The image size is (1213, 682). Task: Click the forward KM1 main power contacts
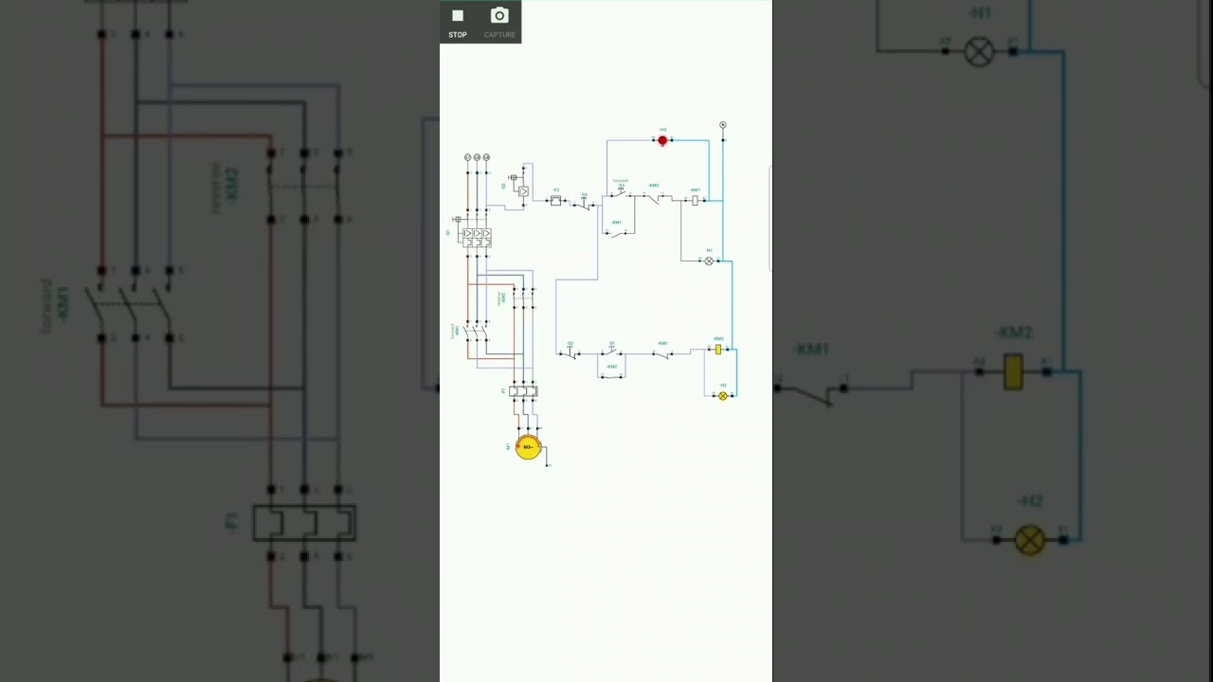pos(477,332)
